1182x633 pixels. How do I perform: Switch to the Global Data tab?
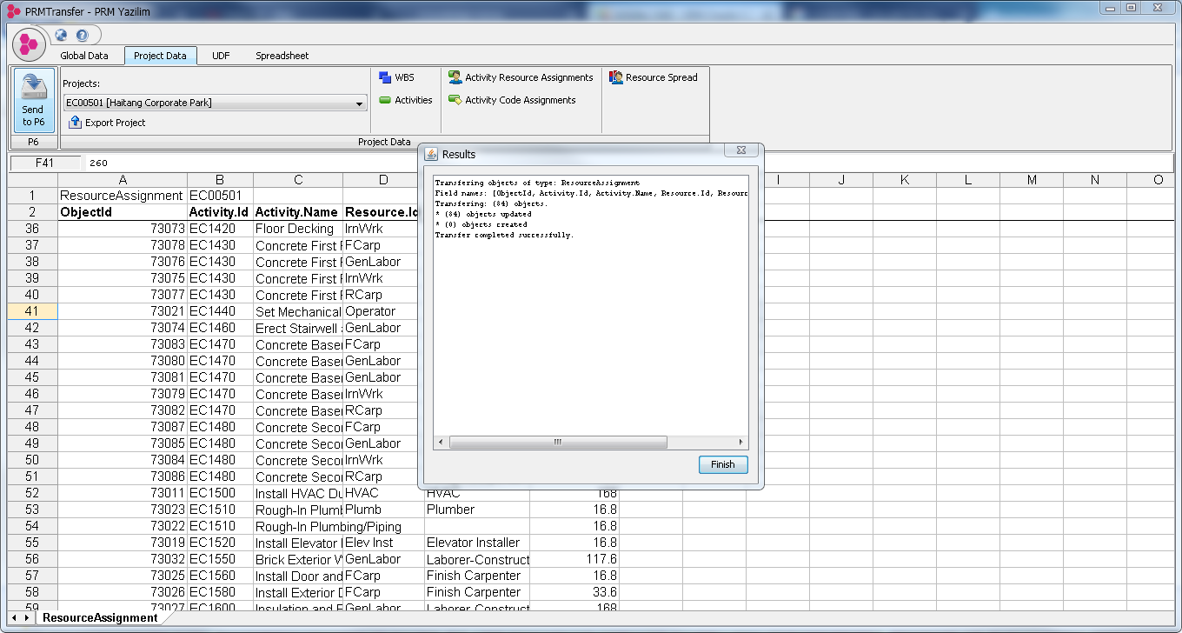click(84, 56)
